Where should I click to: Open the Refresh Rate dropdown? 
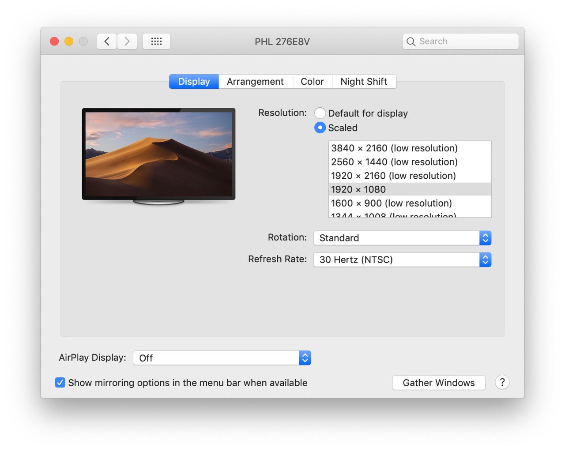pos(402,260)
